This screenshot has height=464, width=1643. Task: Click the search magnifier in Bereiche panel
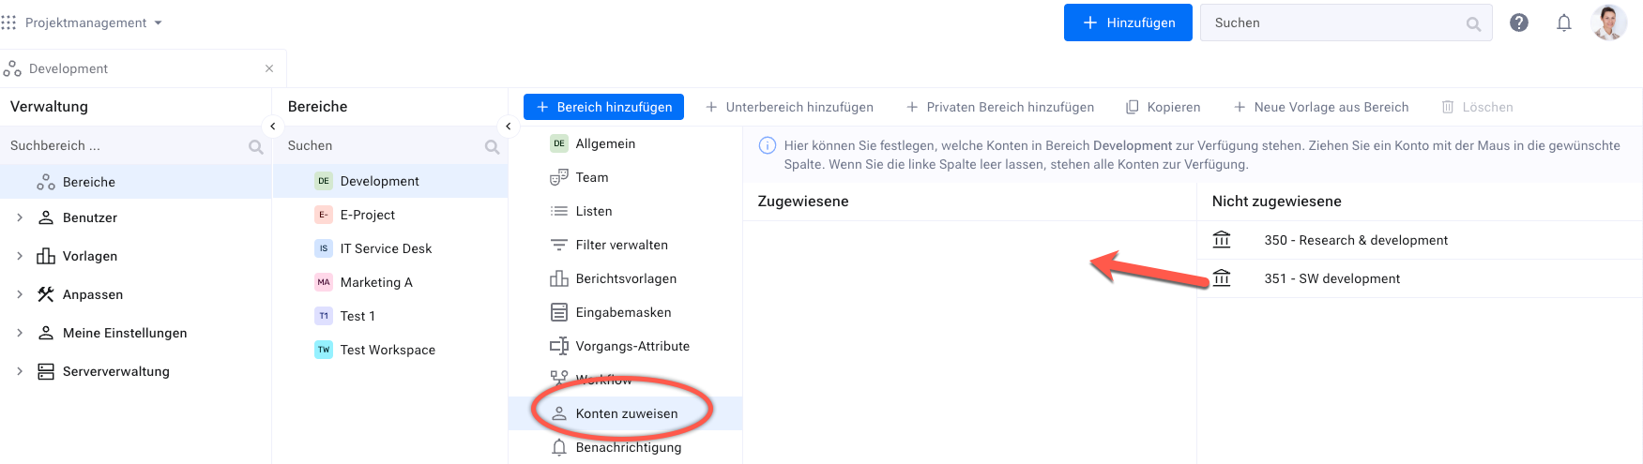[x=492, y=146]
